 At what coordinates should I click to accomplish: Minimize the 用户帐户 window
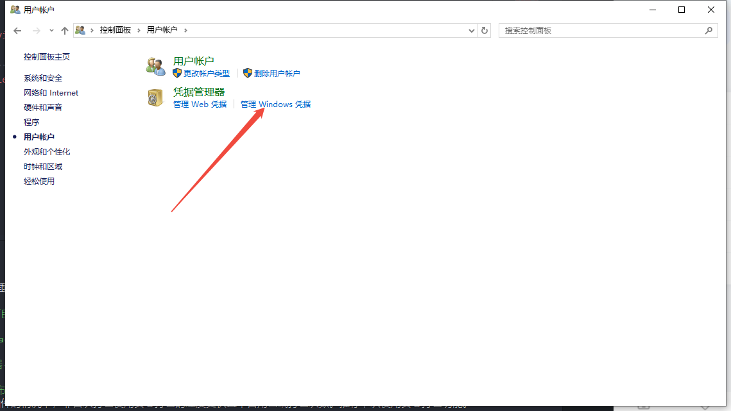(x=653, y=10)
